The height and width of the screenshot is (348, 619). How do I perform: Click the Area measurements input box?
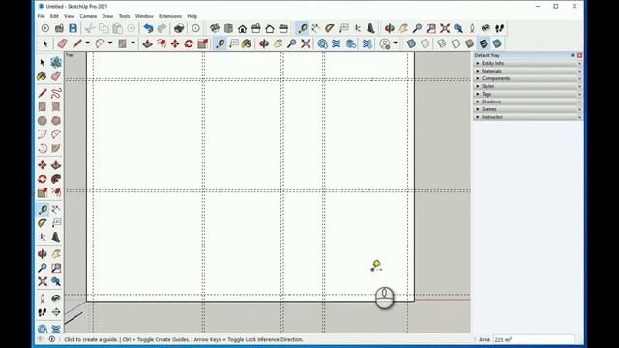(x=533, y=339)
